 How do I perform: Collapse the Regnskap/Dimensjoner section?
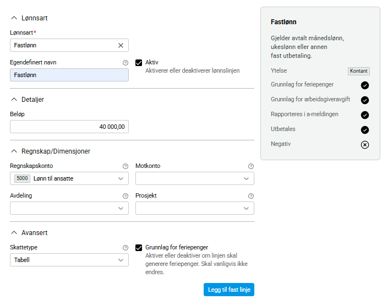tap(14, 151)
